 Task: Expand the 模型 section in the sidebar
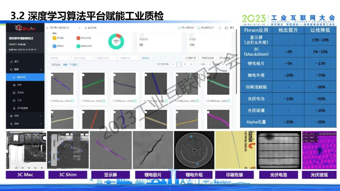pos(41,116)
